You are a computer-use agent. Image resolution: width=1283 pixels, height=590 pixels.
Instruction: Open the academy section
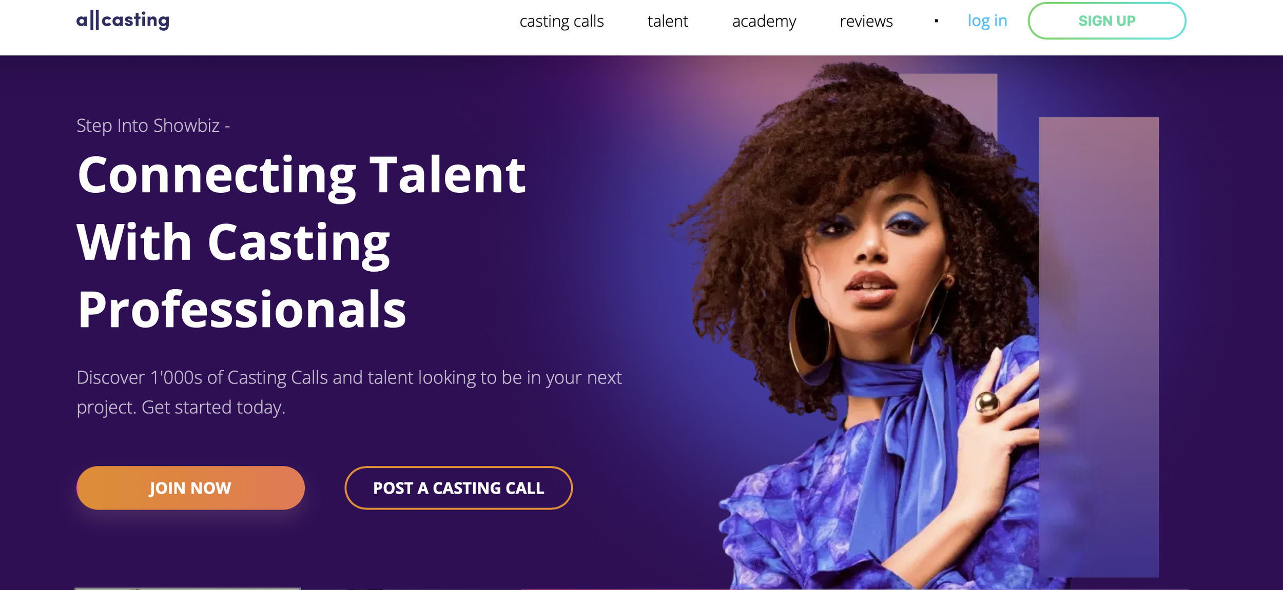(x=764, y=21)
